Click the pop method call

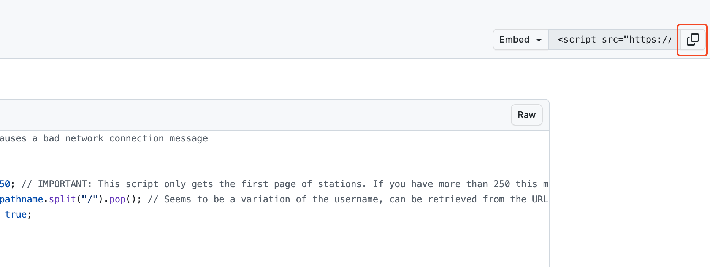tap(117, 199)
